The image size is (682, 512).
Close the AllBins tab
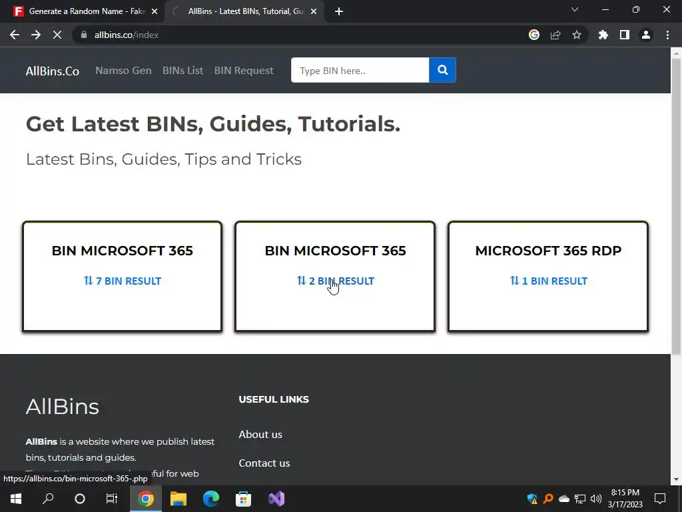[314, 11]
